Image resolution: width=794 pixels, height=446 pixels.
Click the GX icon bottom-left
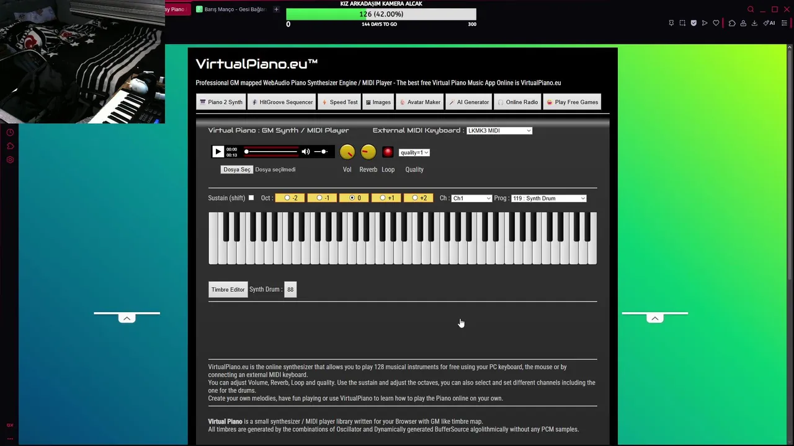click(10, 425)
